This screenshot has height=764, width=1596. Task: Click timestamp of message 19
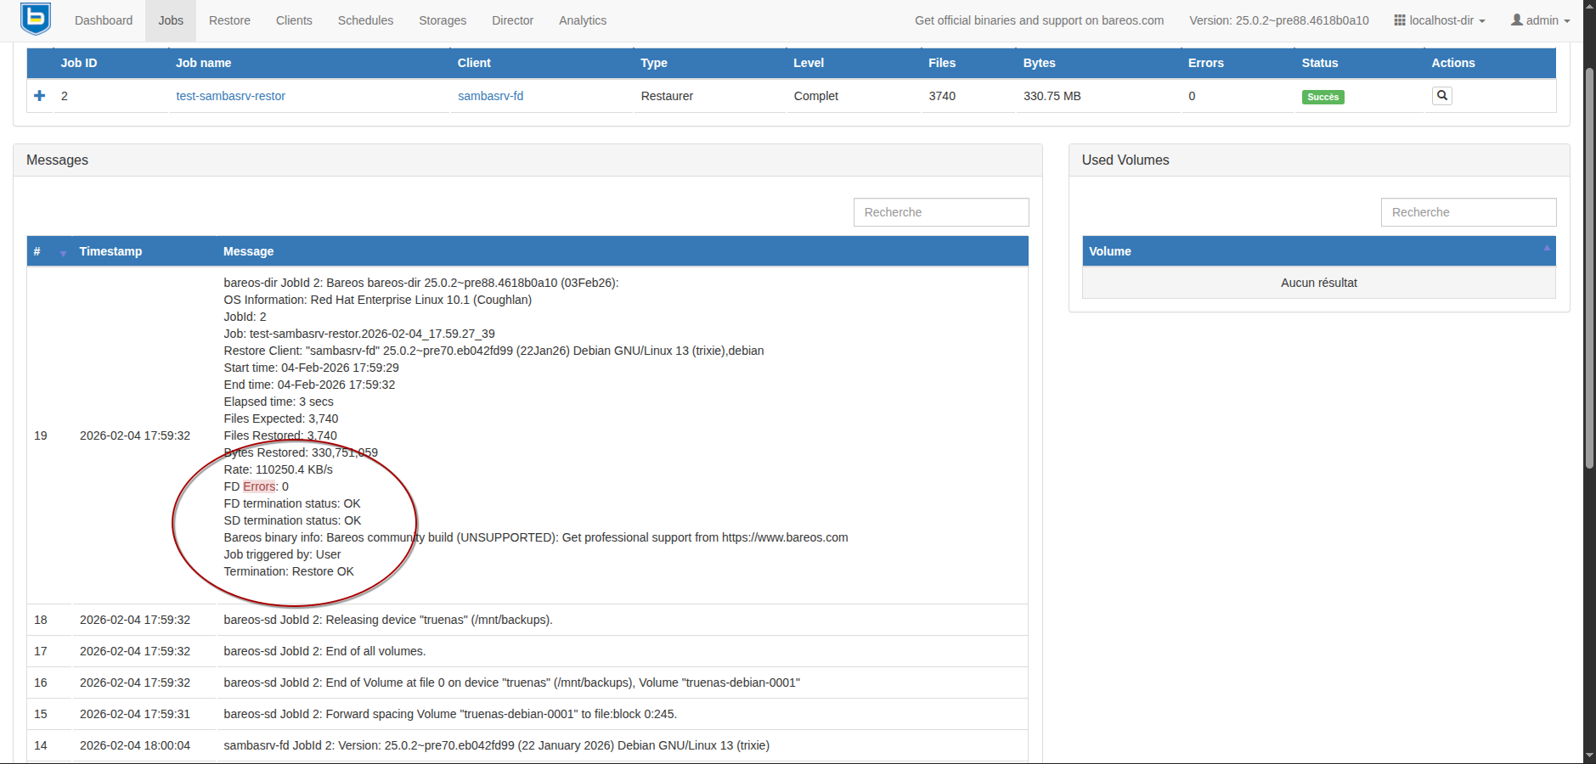tap(135, 435)
